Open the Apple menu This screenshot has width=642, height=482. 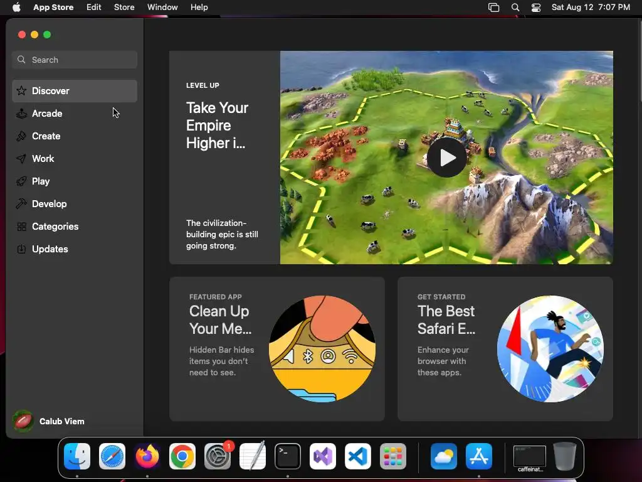tap(16, 7)
